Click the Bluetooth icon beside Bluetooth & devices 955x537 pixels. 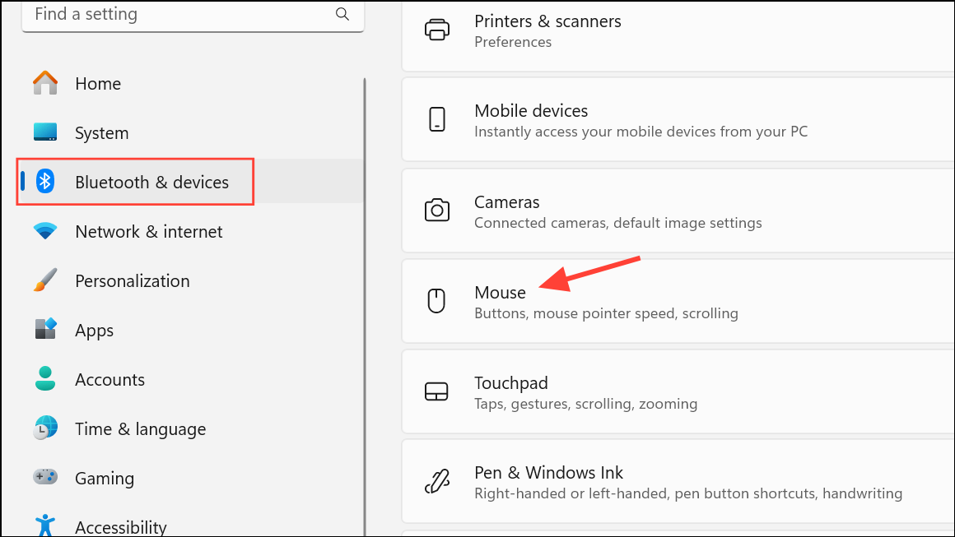point(44,181)
